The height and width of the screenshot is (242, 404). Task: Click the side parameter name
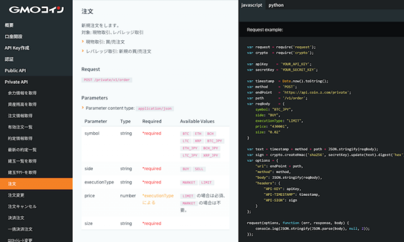88,168
